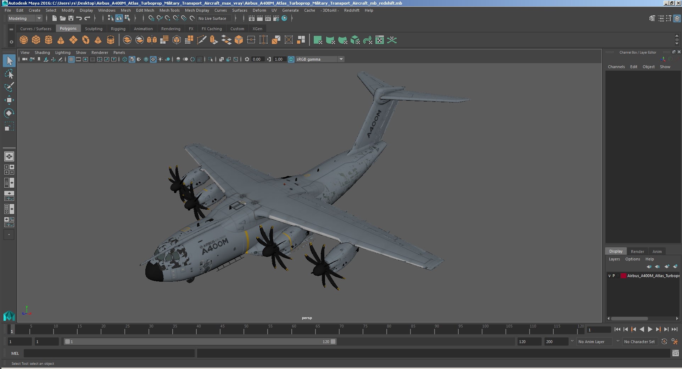The width and height of the screenshot is (682, 369).
Task: Open the viewport Shading menu
Action: pos(42,53)
